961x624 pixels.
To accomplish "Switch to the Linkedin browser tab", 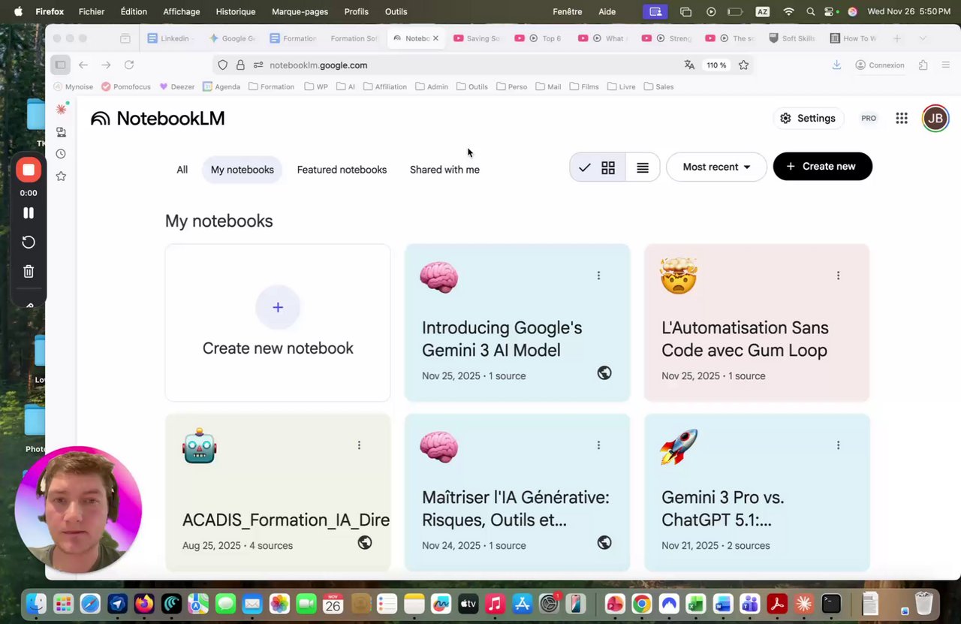I will pyautogui.click(x=170, y=38).
